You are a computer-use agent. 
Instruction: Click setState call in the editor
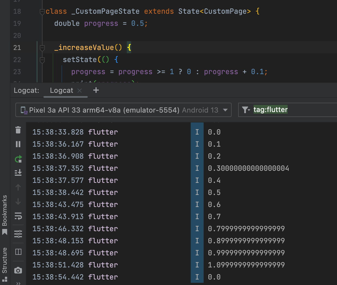point(80,60)
